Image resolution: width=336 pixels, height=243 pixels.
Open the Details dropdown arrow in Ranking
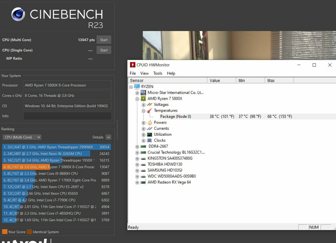[108, 137]
